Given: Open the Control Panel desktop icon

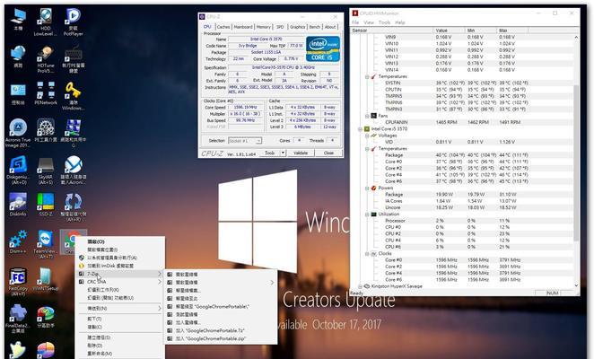Looking at the screenshot, I should 18,93.
